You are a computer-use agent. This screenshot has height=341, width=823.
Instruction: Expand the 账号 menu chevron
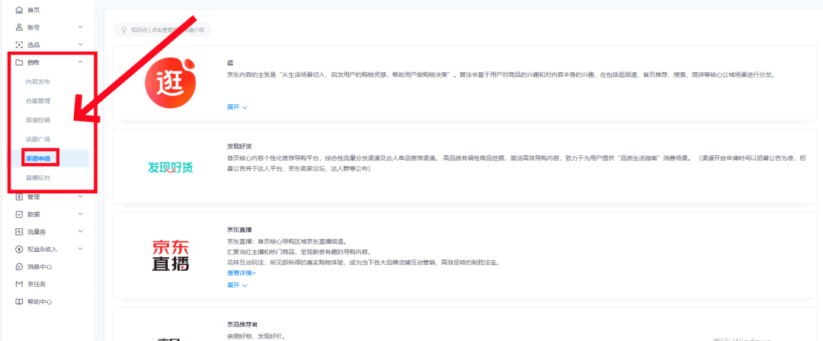(x=80, y=27)
